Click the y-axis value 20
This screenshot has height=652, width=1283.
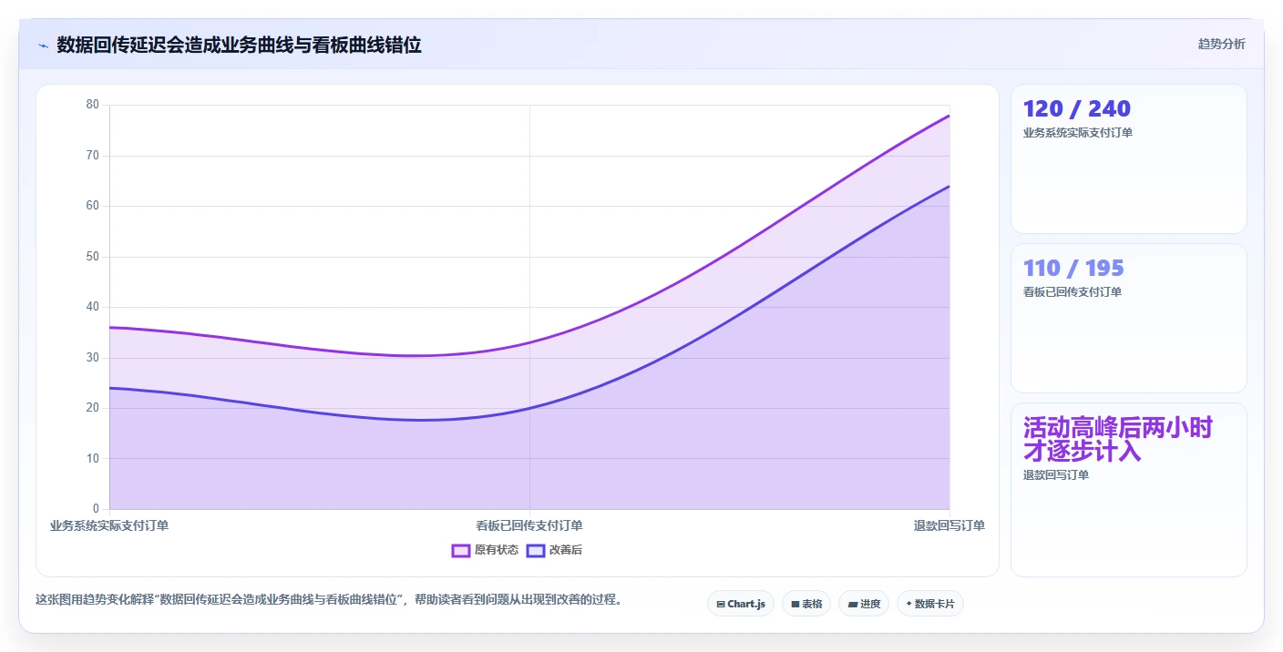click(x=92, y=408)
